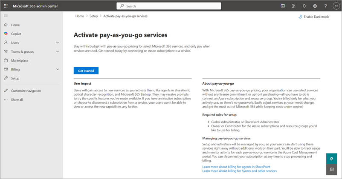The image size is (342, 179).
Task: Click the dark mode moon icon
Action: pyautogui.click(x=300, y=17)
